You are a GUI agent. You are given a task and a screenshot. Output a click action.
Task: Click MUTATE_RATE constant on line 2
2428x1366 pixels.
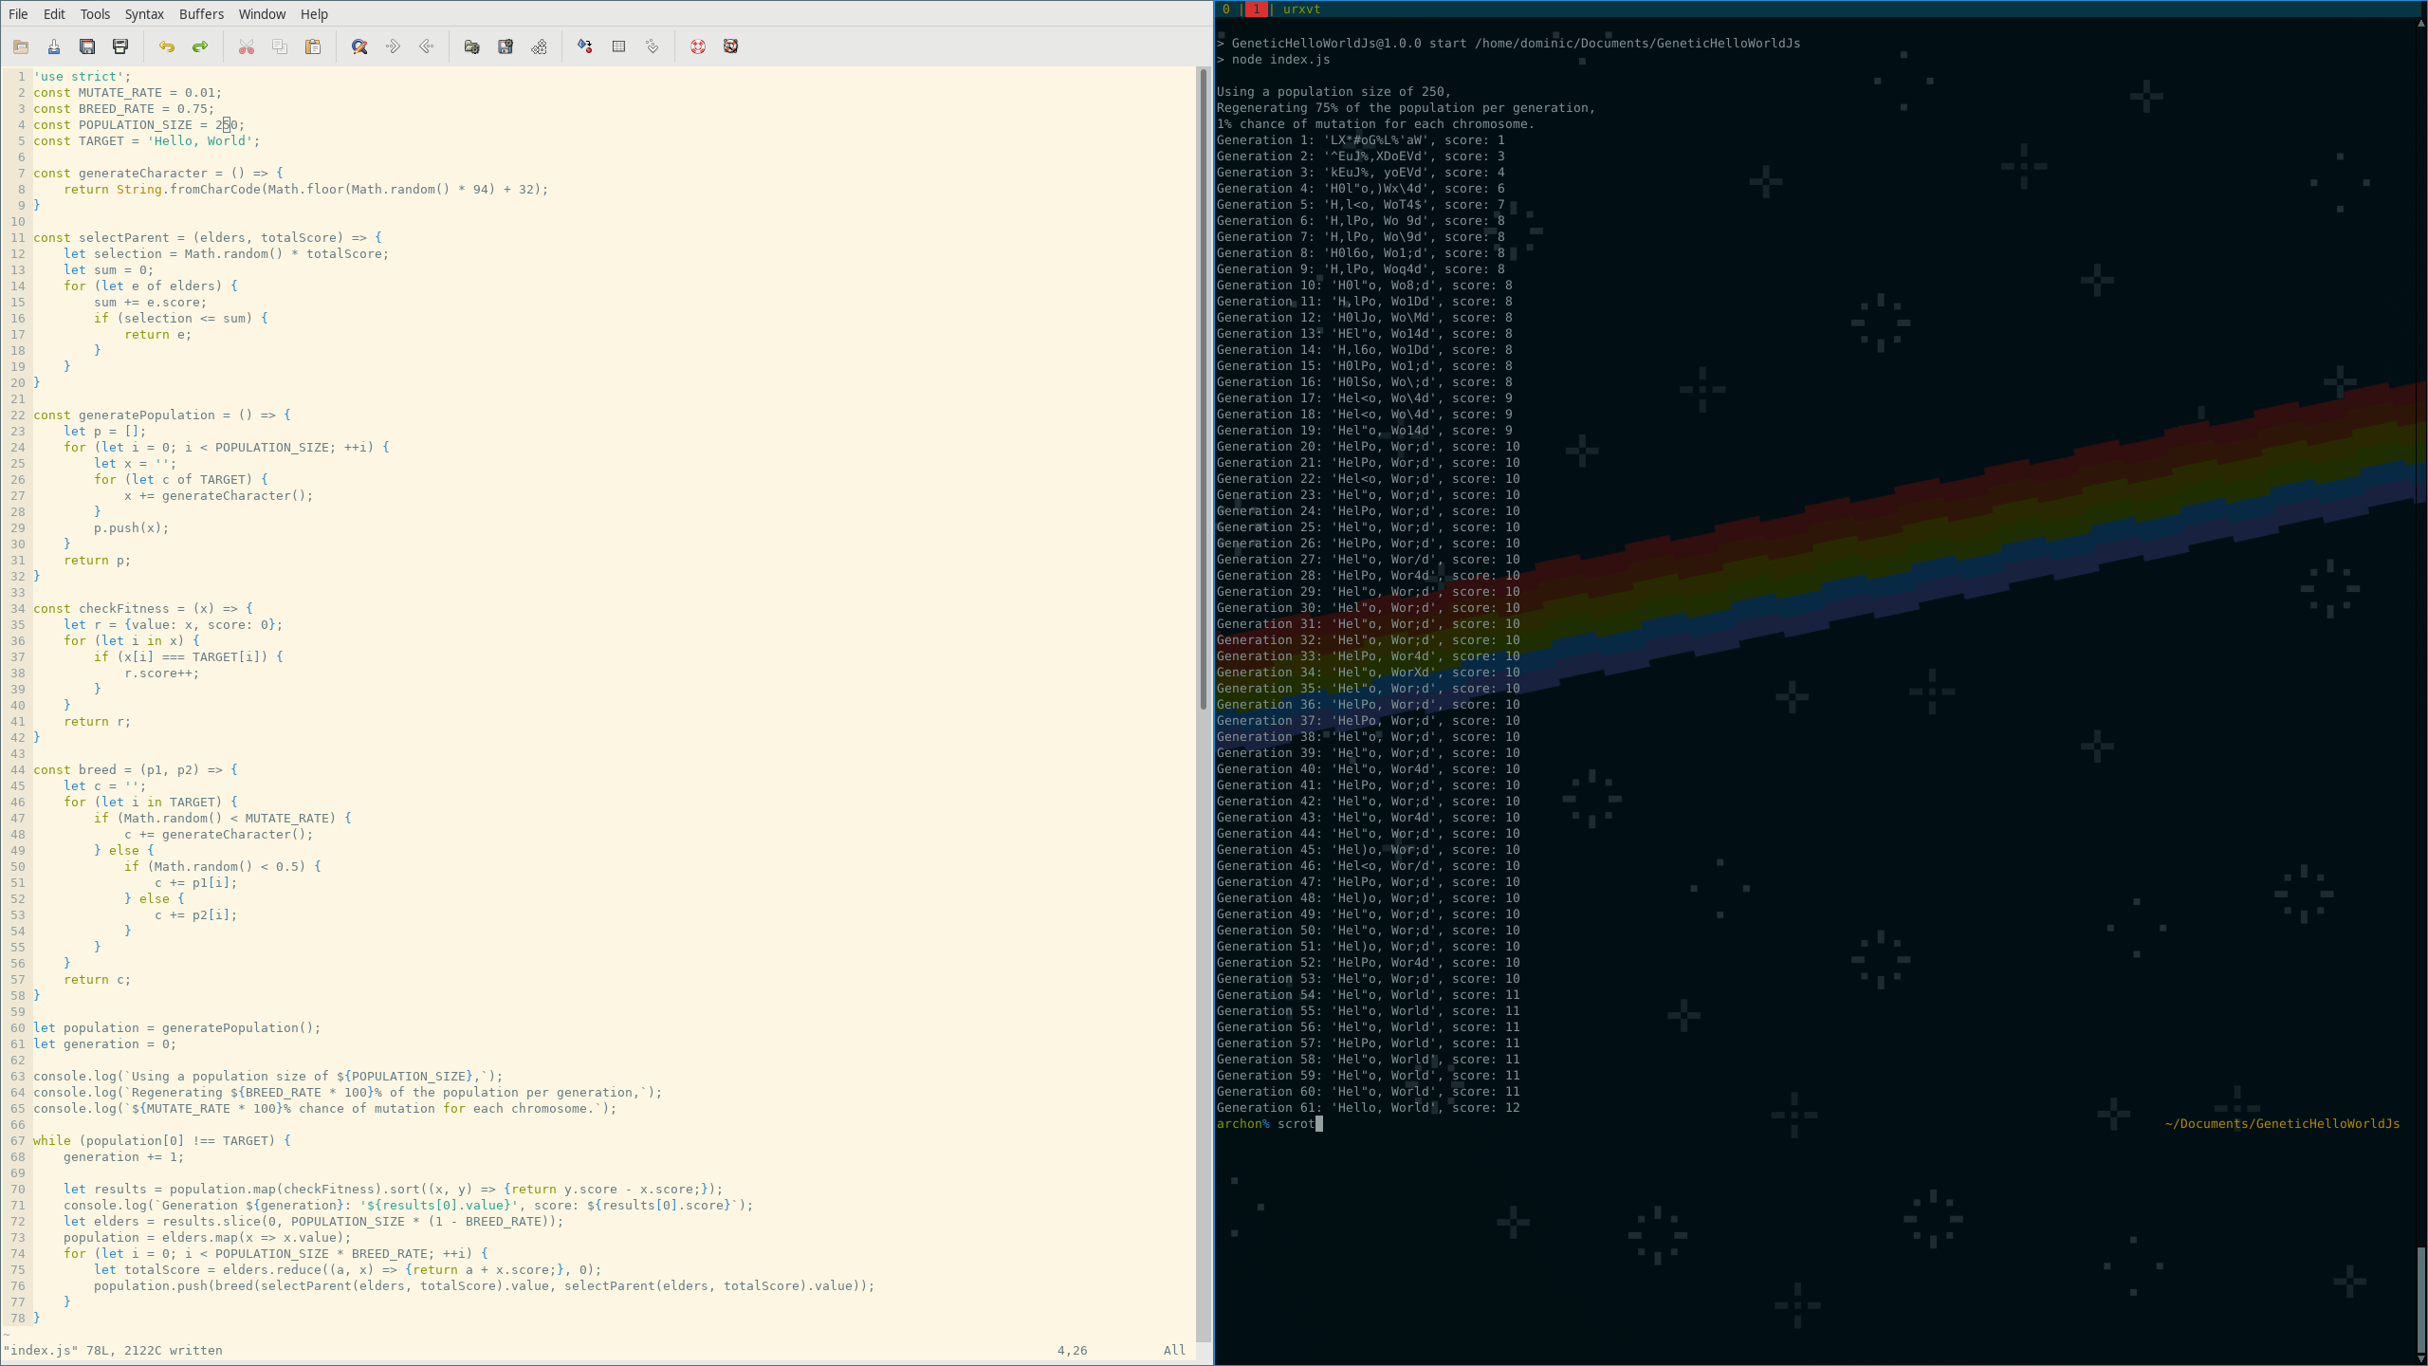[120, 93]
